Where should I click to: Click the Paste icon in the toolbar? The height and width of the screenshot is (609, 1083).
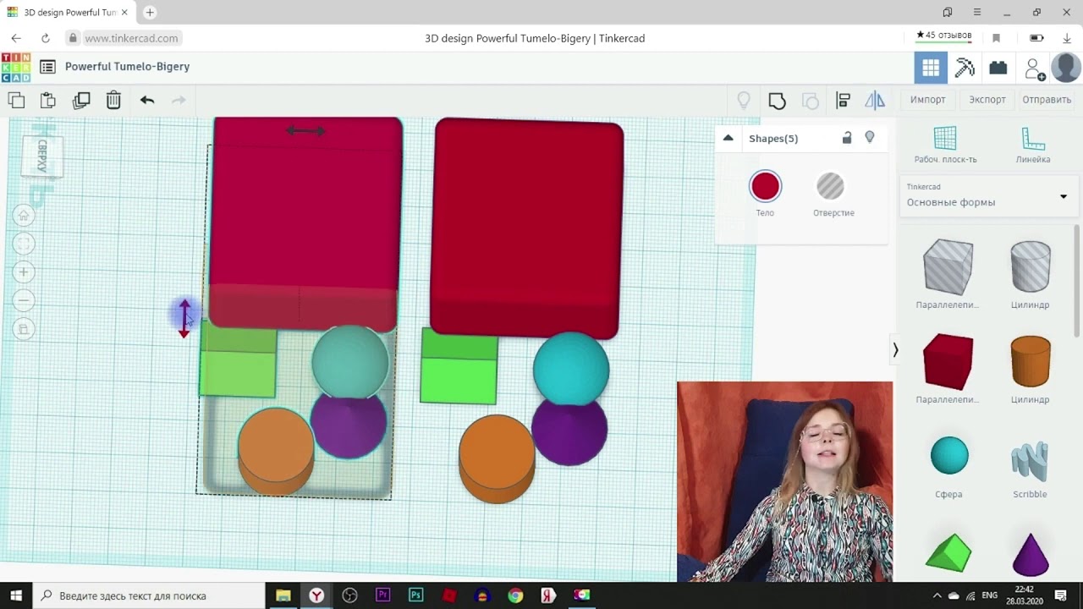click(48, 100)
